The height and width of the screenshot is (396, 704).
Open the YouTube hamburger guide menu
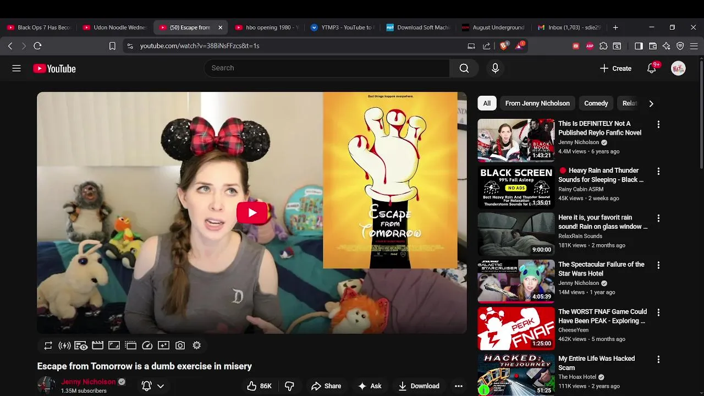coord(16,68)
